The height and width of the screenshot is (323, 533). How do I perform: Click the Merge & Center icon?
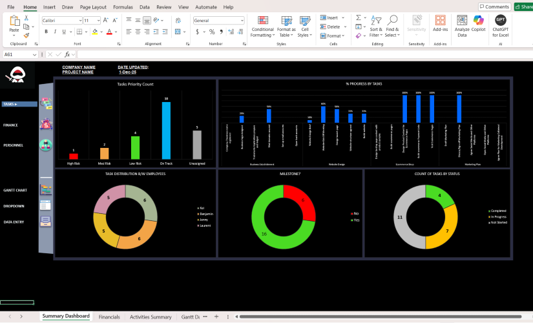[178, 32]
